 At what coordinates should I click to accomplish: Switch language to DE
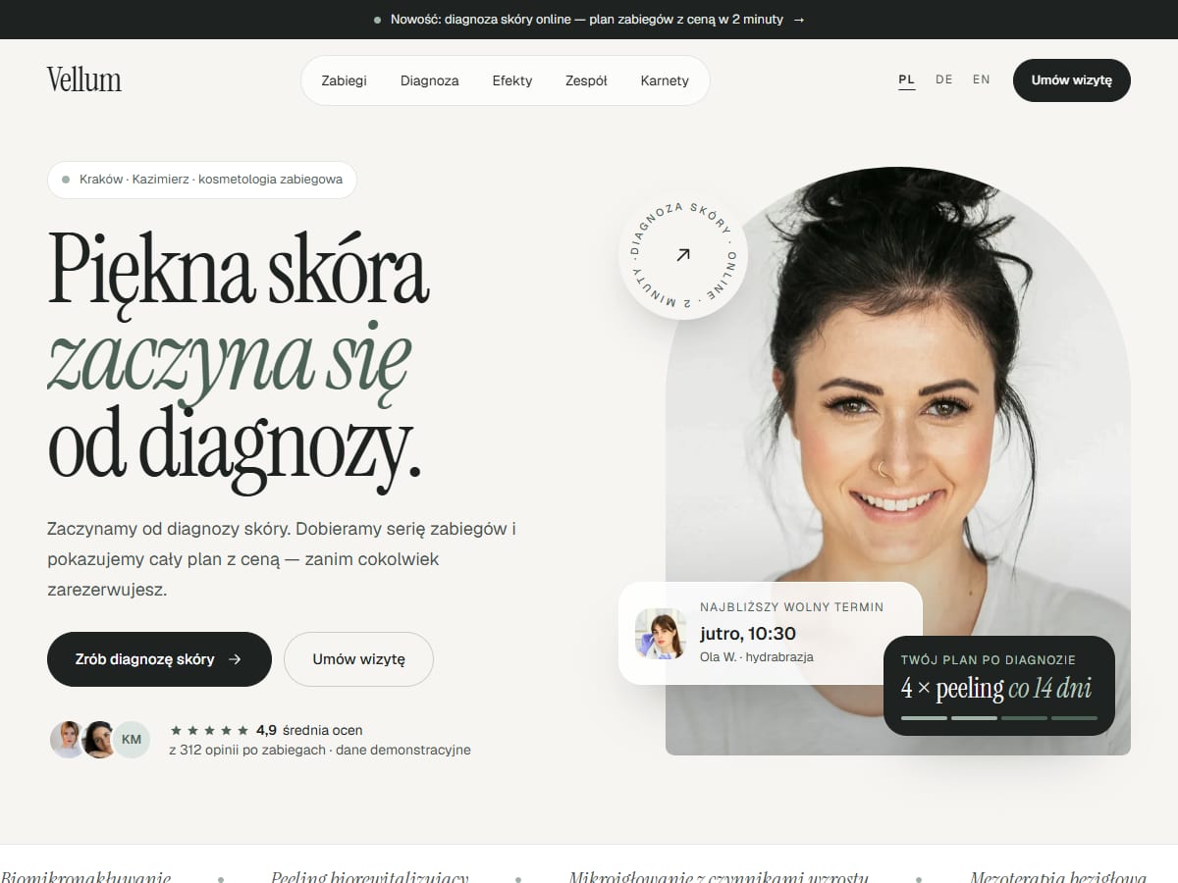(943, 79)
